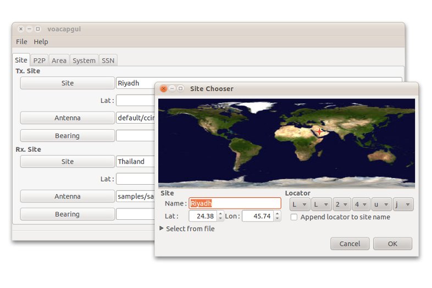Open the locator dropdown showing u

[x=381, y=204]
